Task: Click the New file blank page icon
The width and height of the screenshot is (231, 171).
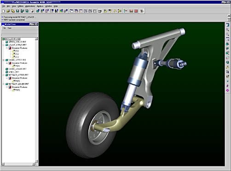Action: 4,11
